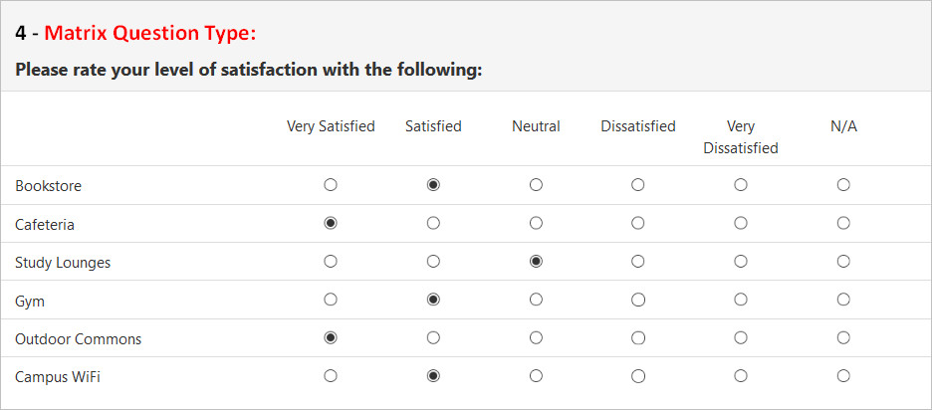The width and height of the screenshot is (932, 410).
Task: Select Very Satisfied for Study Lounges
Action: [x=331, y=262]
